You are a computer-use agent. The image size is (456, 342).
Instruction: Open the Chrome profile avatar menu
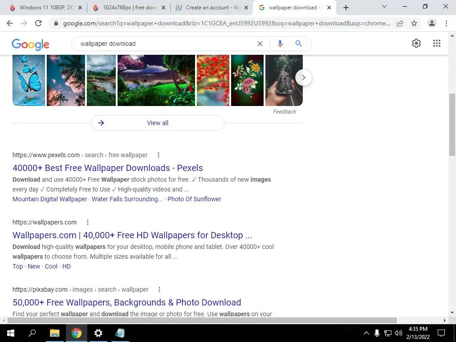432,23
